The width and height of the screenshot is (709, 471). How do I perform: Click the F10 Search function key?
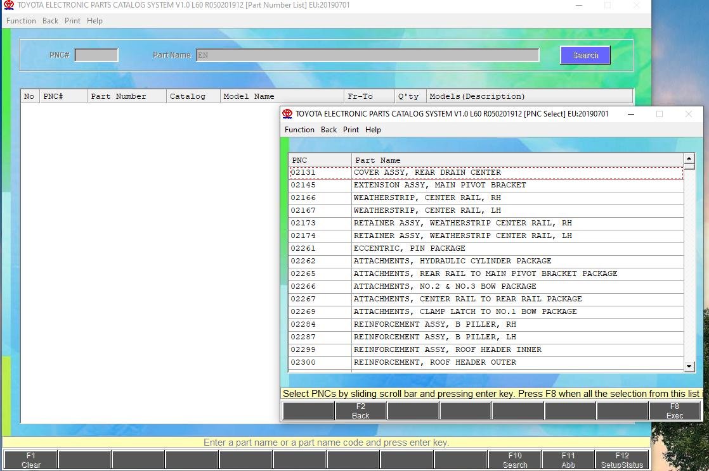point(514,460)
